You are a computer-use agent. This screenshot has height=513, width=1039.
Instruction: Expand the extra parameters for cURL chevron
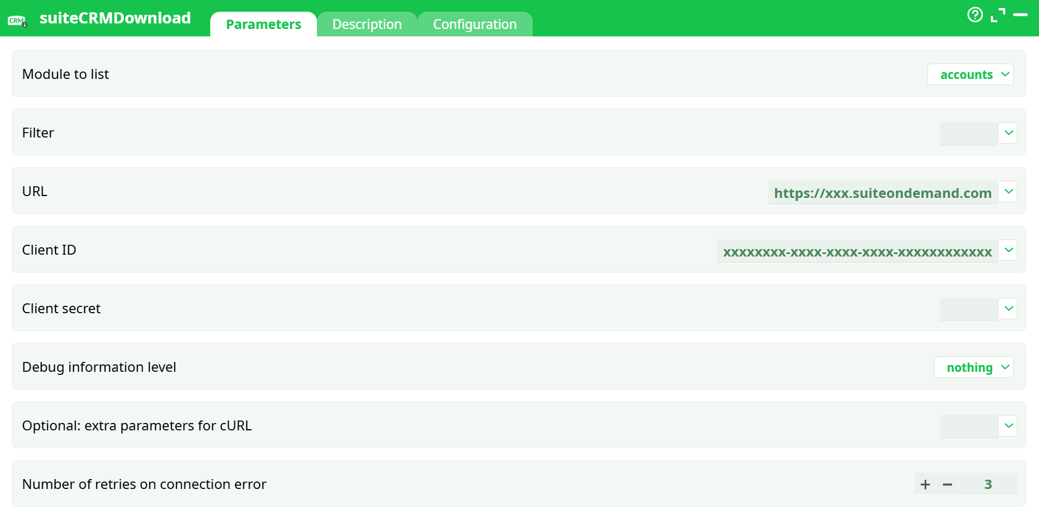(x=1008, y=425)
